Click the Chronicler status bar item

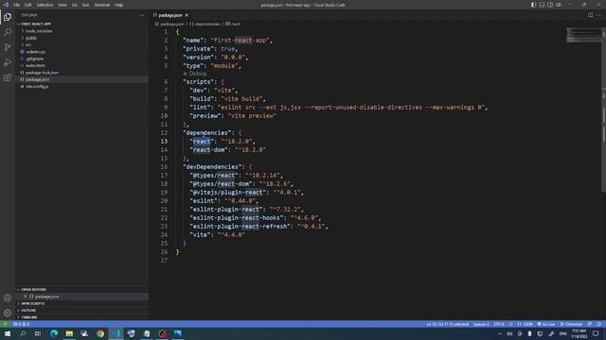point(571,324)
